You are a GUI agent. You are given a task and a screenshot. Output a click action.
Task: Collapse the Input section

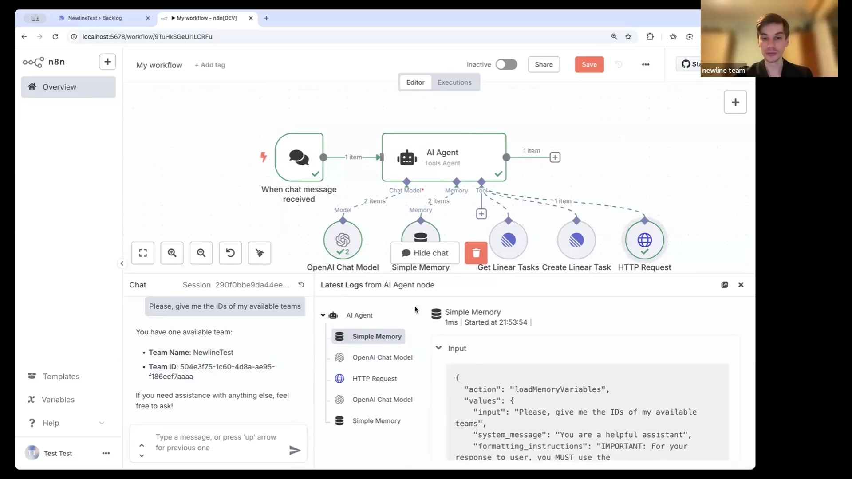coord(439,348)
